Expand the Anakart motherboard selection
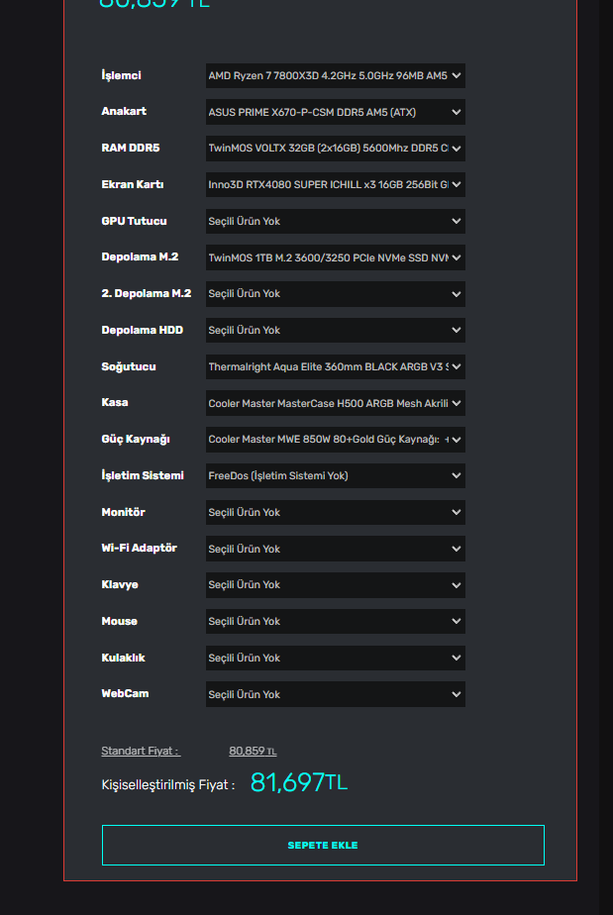The height and width of the screenshot is (915, 613). [335, 112]
